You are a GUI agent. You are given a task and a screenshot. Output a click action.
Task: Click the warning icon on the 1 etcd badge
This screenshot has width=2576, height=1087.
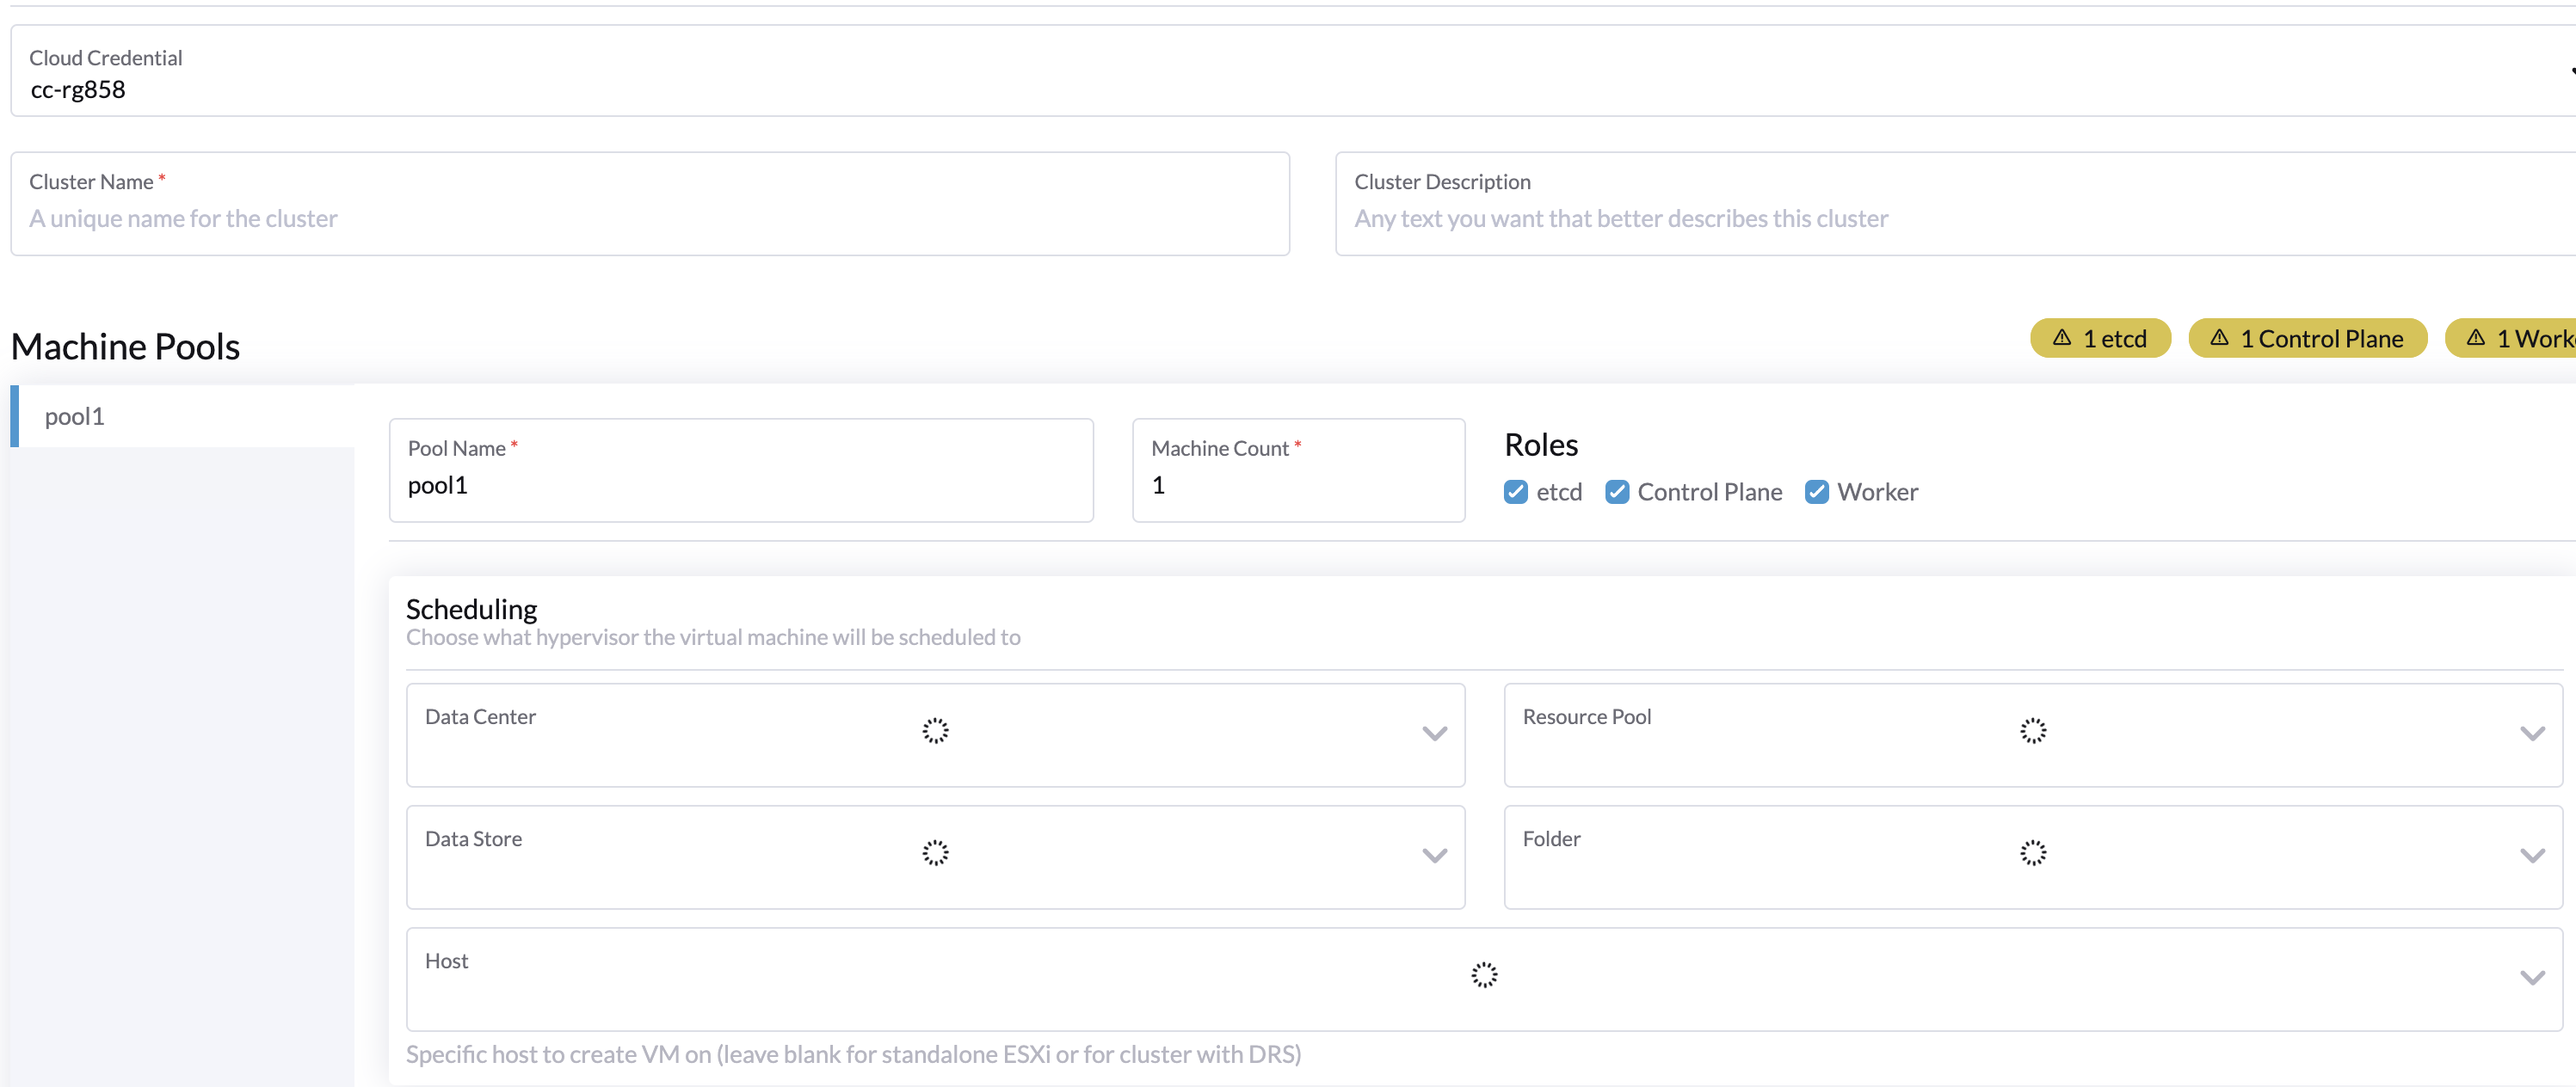(x=2062, y=338)
